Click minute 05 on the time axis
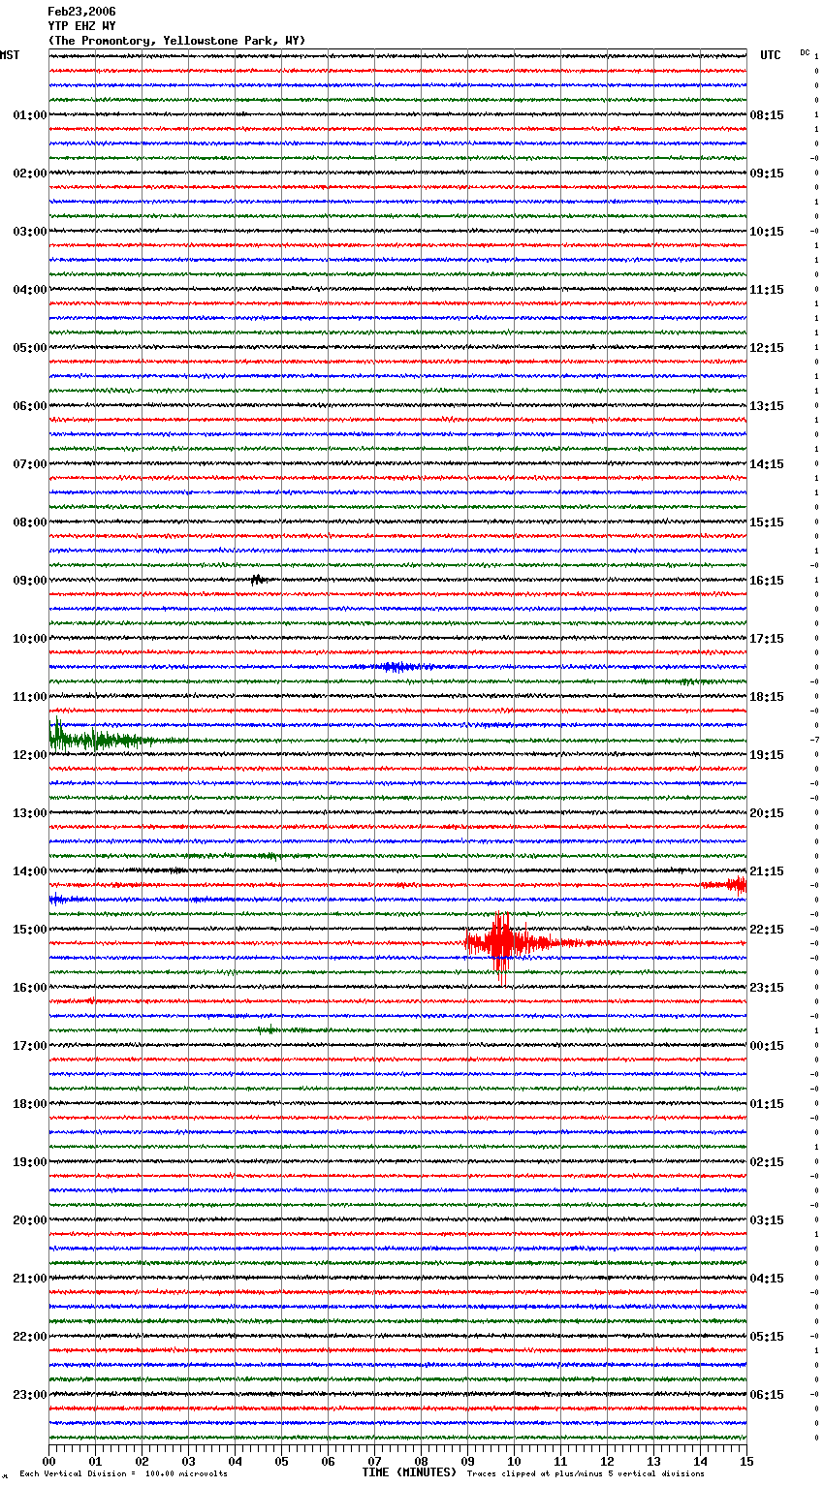Screen dimensions: 824x1487 point(281,1461)
